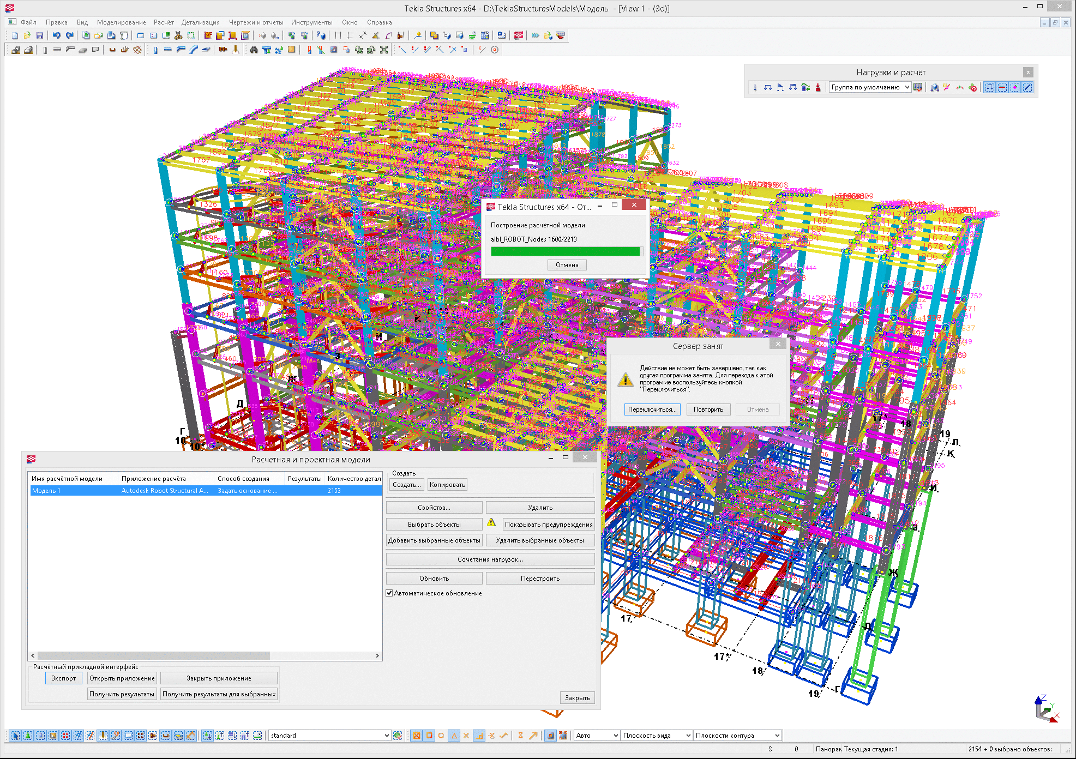Click the Save model icon
The width and height of the screenshot is (1076, 759).
click(39, 35)
